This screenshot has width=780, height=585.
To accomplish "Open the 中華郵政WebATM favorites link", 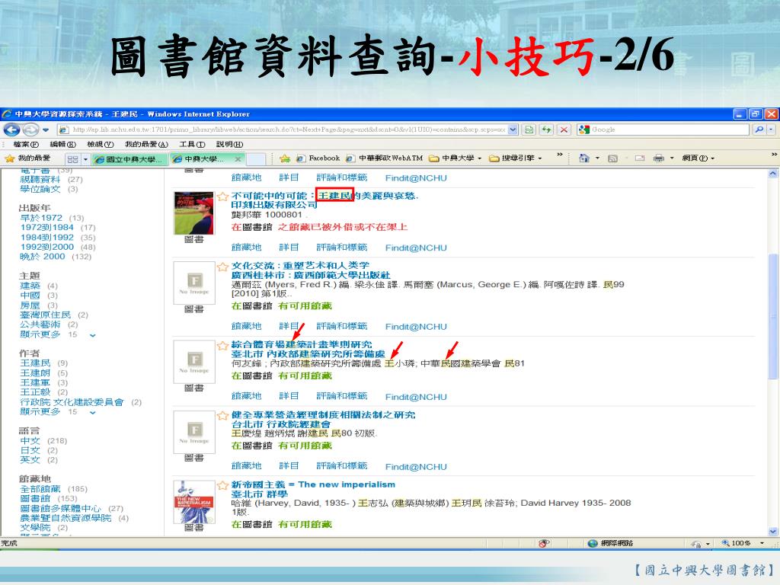I will coord(385,158).
